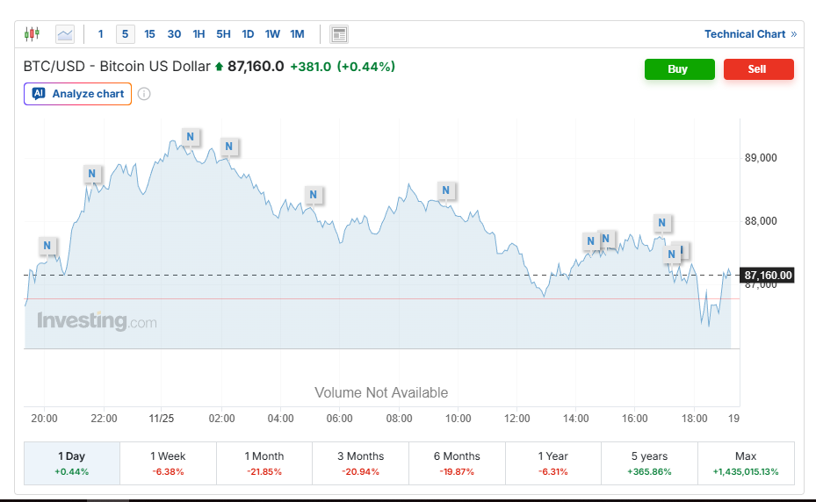Select the area chart type icon
This screenshot has width=816, height=502.
coord(65,34)
